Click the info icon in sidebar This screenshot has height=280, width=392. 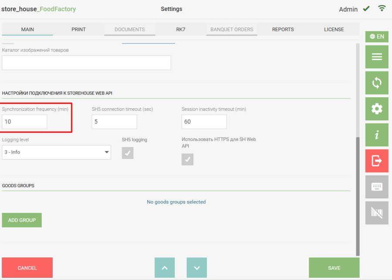click(x=377, y=135)
